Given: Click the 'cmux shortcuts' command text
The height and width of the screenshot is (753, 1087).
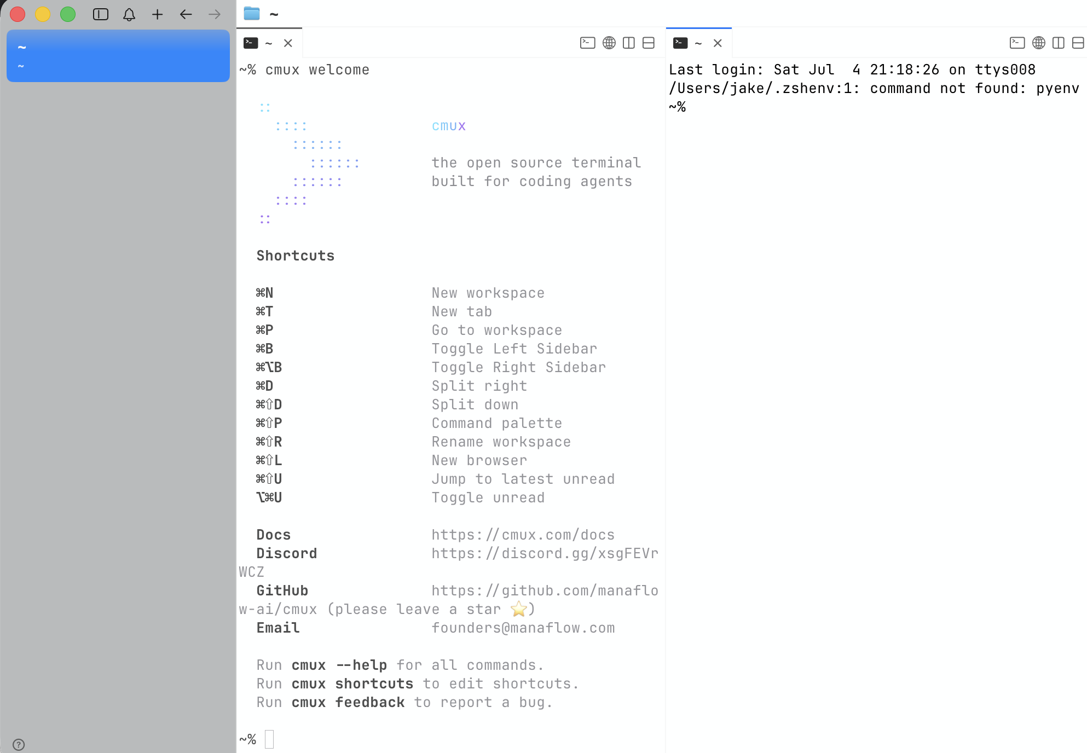Looking at the screenshot, I should click(352, 684).
